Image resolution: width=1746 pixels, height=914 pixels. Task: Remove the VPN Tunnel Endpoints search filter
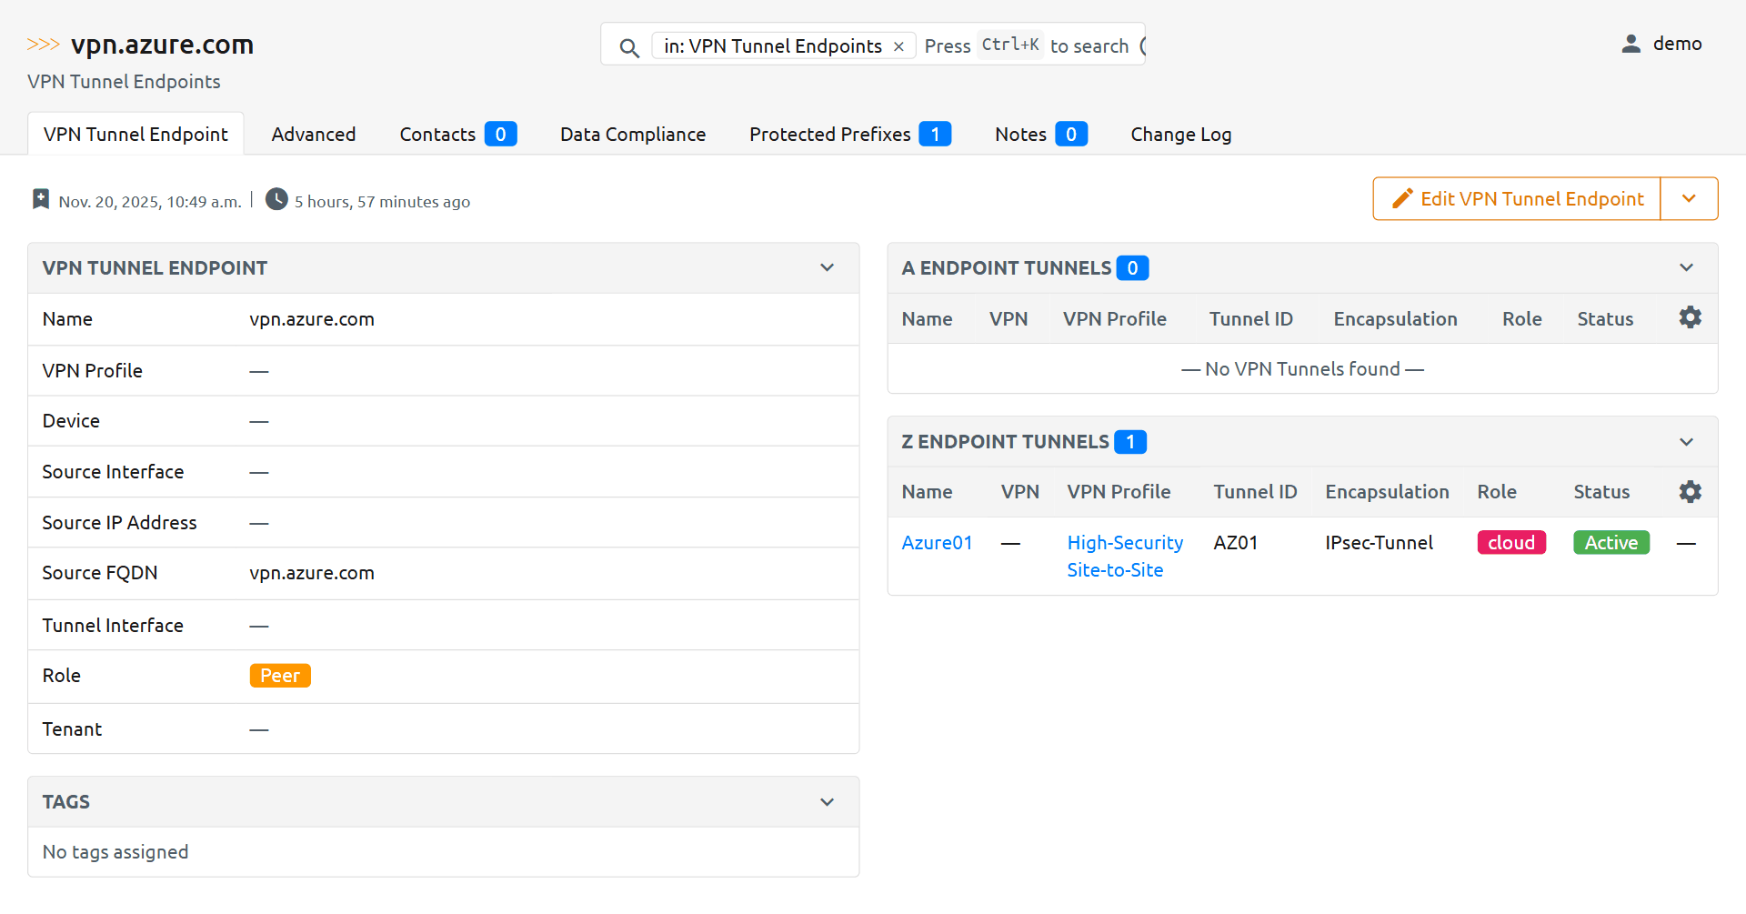(898, 46)
